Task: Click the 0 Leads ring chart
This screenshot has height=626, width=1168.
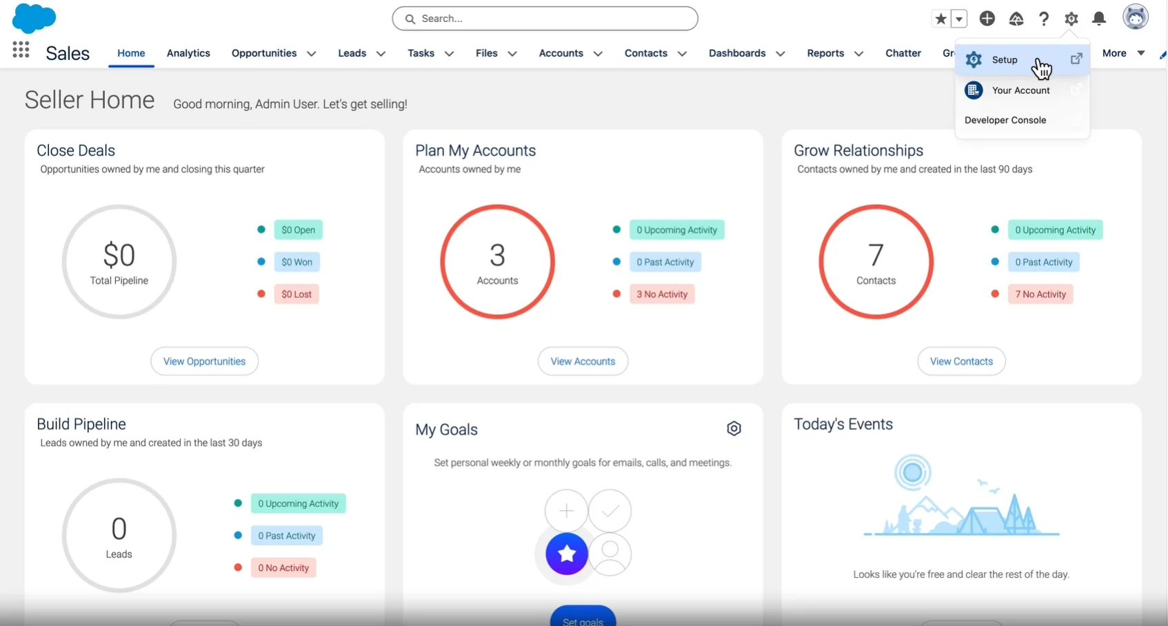Action: point(119,536)
